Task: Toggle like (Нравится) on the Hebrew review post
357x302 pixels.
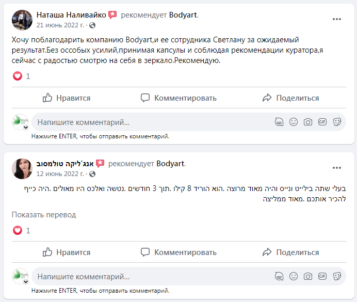Action: pyautogui.click(x=67, y=252)
